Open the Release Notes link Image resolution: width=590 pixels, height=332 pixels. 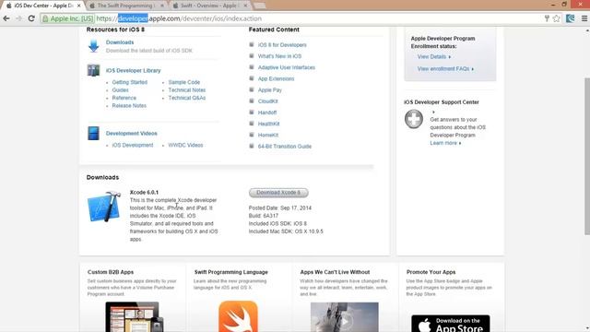click(129, 106)
